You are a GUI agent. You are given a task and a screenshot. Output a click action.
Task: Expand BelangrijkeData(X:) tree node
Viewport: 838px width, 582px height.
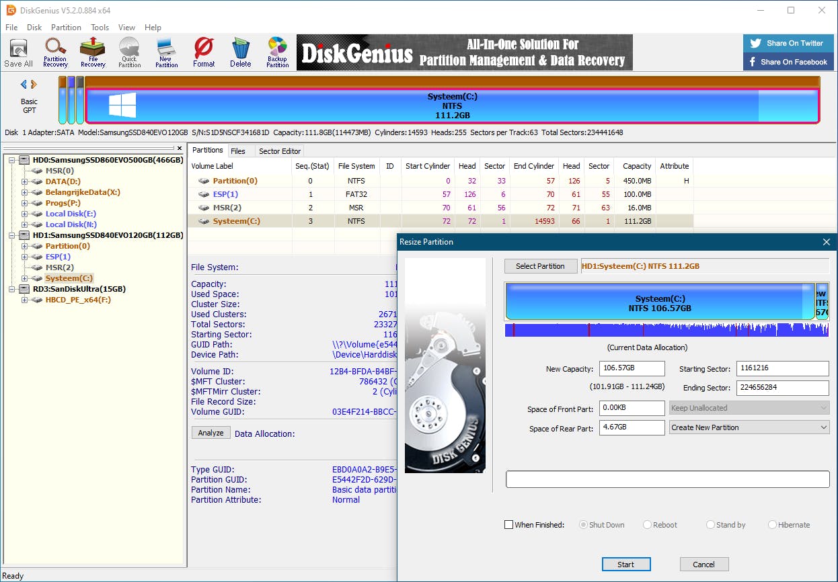click(x=24, y=192)
